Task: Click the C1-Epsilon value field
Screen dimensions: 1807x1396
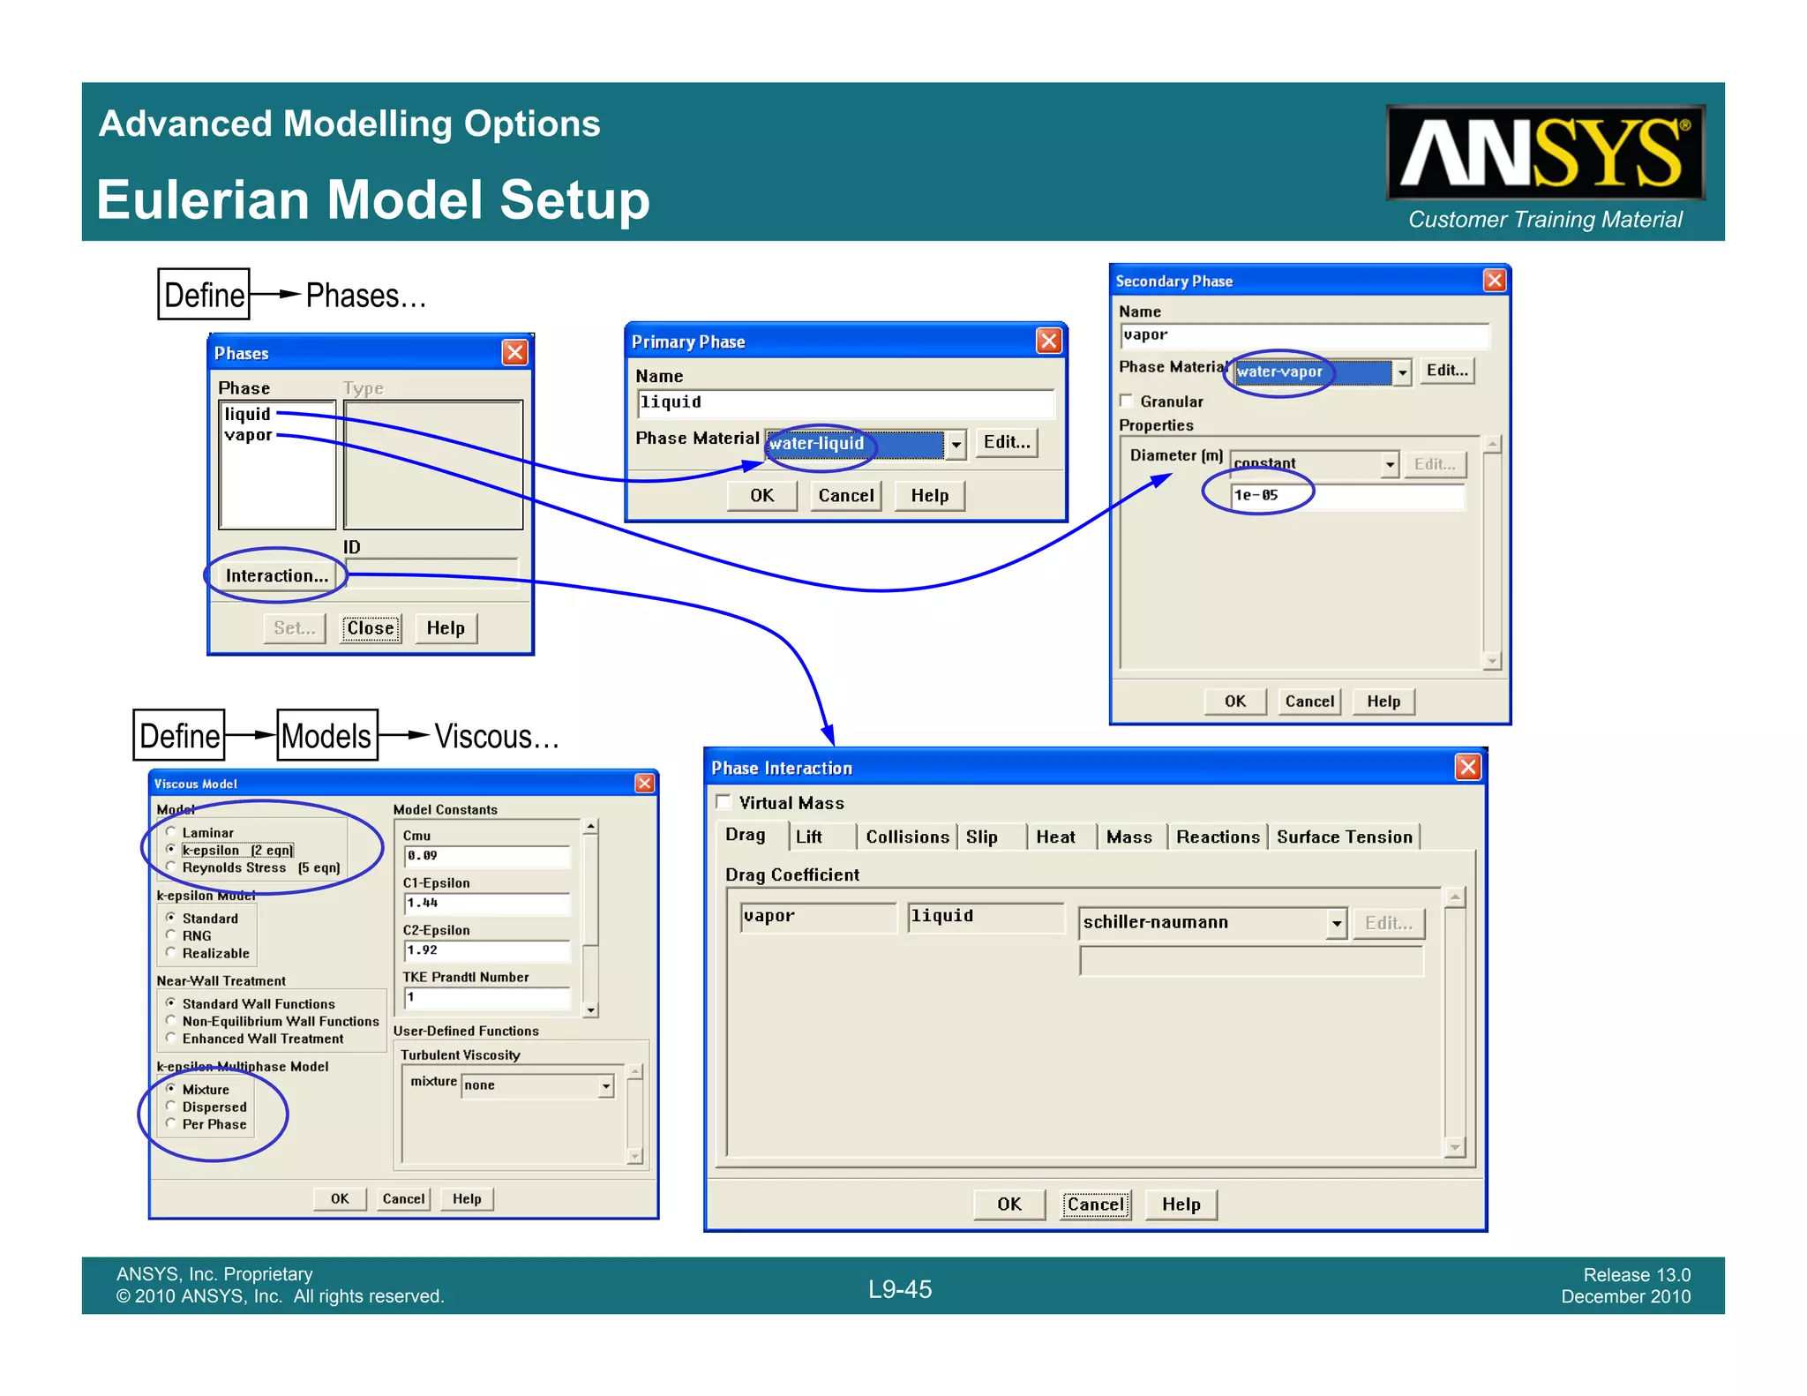Action: (487, 904)
